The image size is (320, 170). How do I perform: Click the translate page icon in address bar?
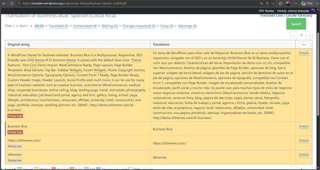261,3
